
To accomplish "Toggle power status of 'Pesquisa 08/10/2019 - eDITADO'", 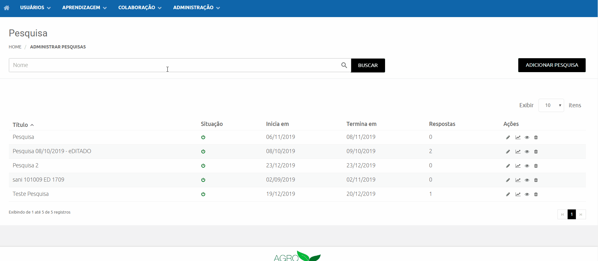I will 203,152.
